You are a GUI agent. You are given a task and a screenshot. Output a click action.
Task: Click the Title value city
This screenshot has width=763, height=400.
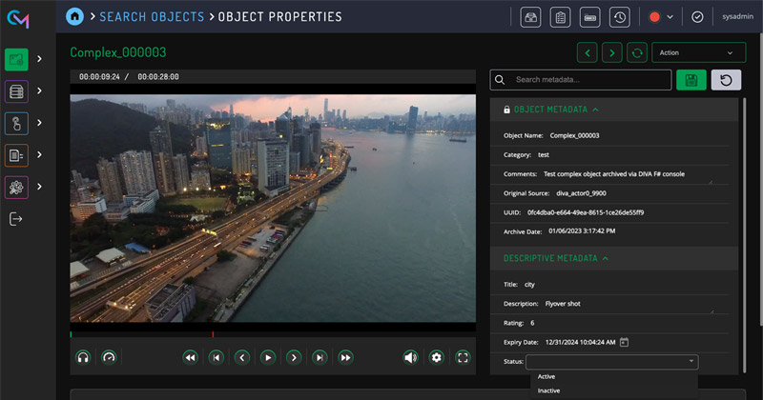[x=529, y=285]
